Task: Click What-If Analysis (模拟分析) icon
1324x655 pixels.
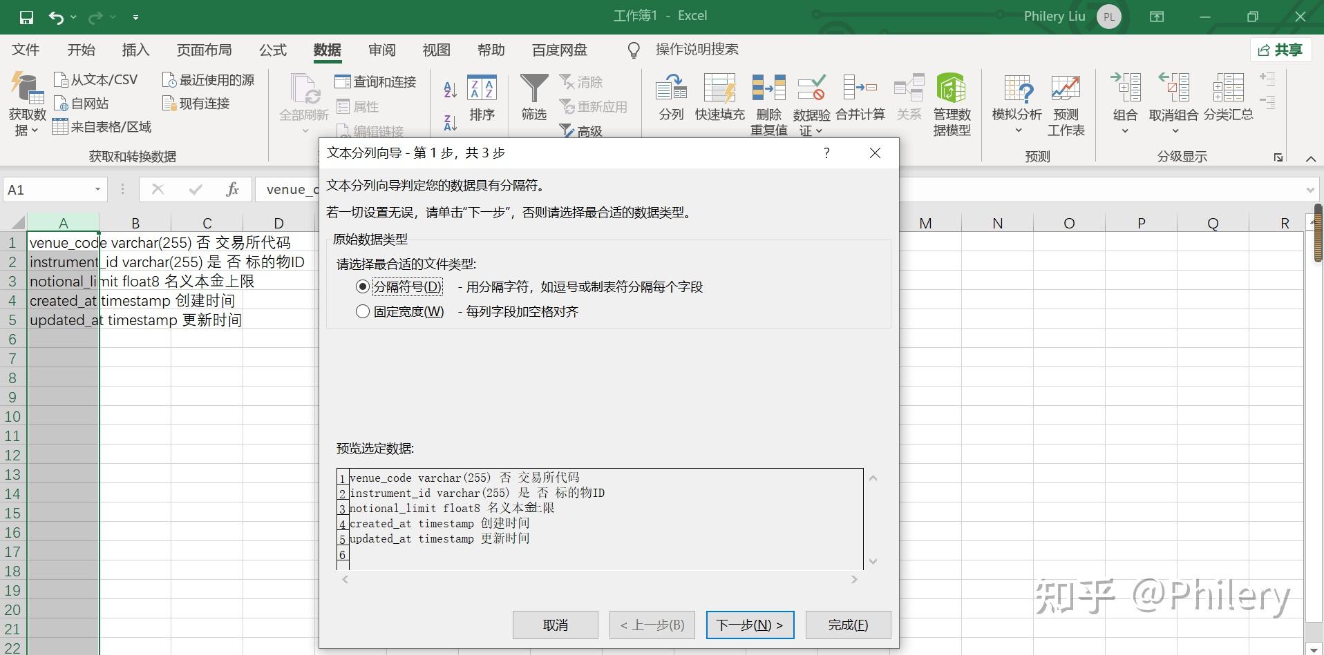Action: pyautogui.click(x=1017, y=105)
